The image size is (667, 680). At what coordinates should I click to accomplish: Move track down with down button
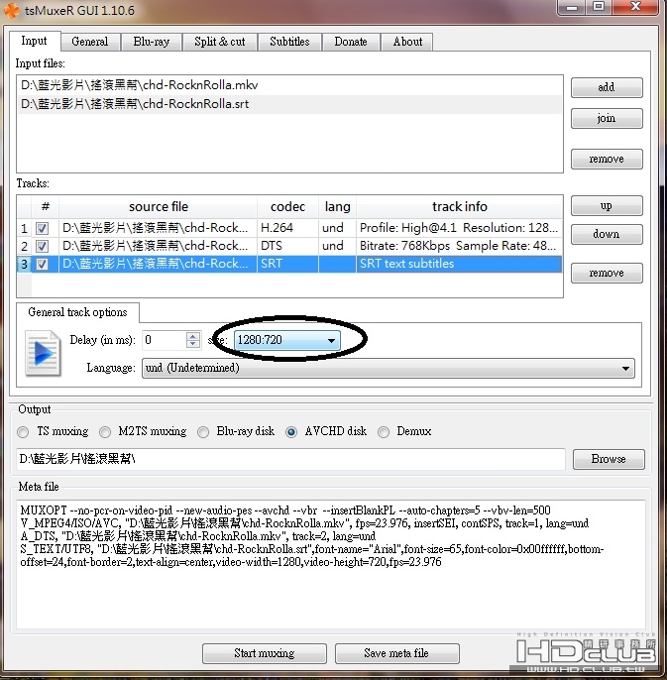tap(607, 234)
